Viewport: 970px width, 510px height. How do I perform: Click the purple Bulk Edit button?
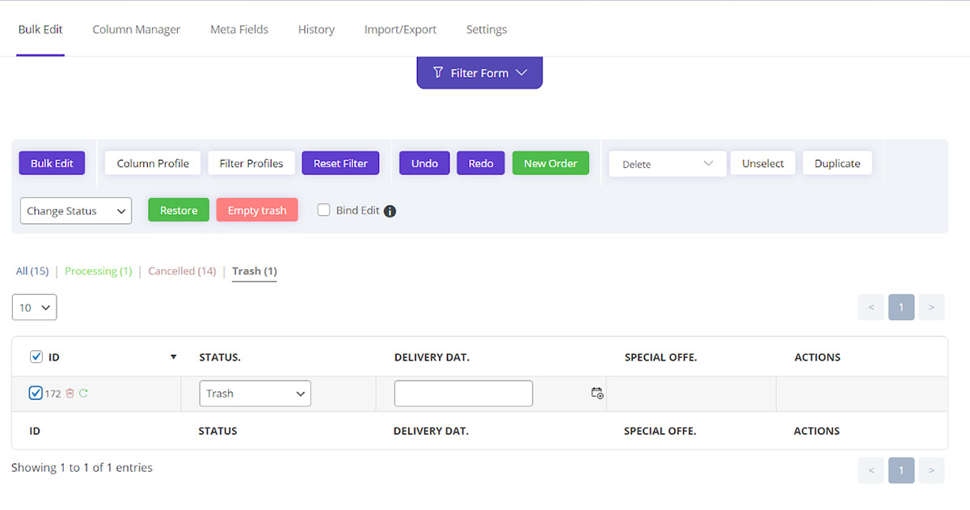point(52,163)
